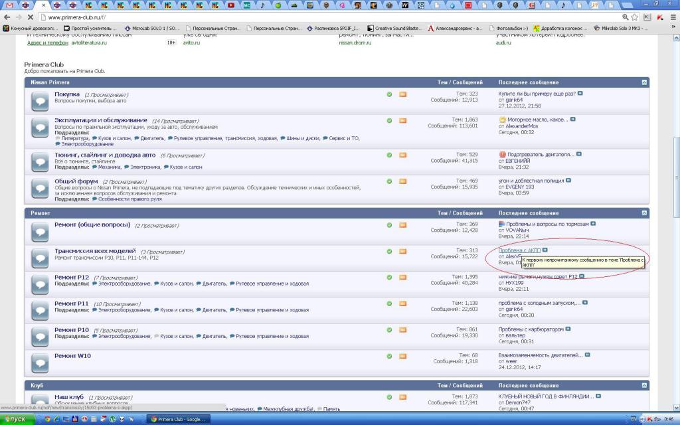Click the green check icon in the Ремонт P12 row
The width and height of the screenshot is (680, 425).
pyautogui.click(x=389, y=277)
